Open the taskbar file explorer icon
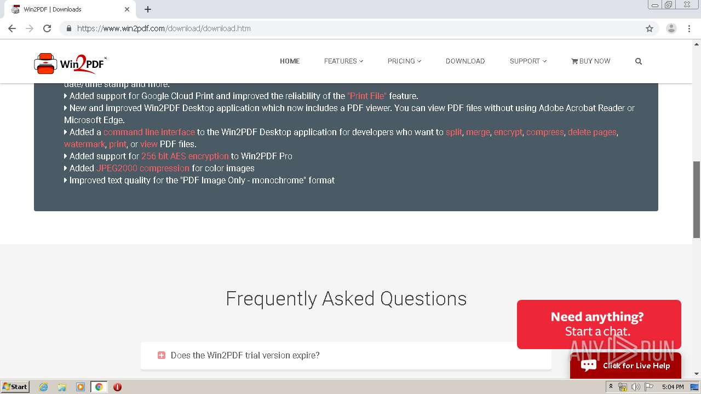701x394 pixels. pyautogui.click(x=62, y=387)
